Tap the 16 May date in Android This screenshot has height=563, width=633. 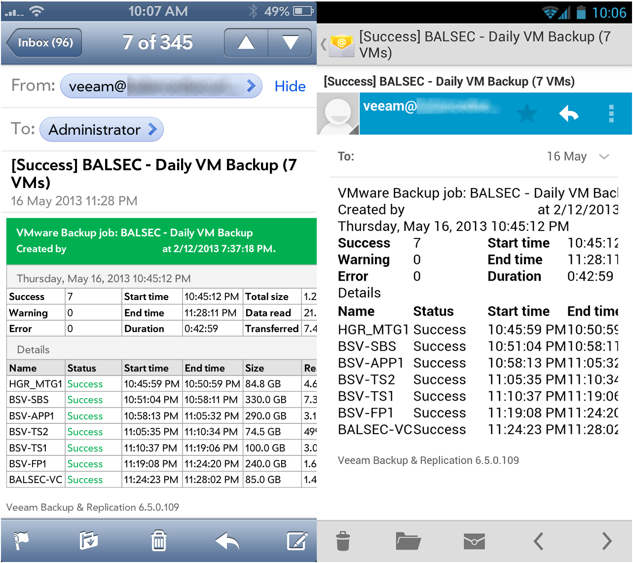[x=566, y=156]
